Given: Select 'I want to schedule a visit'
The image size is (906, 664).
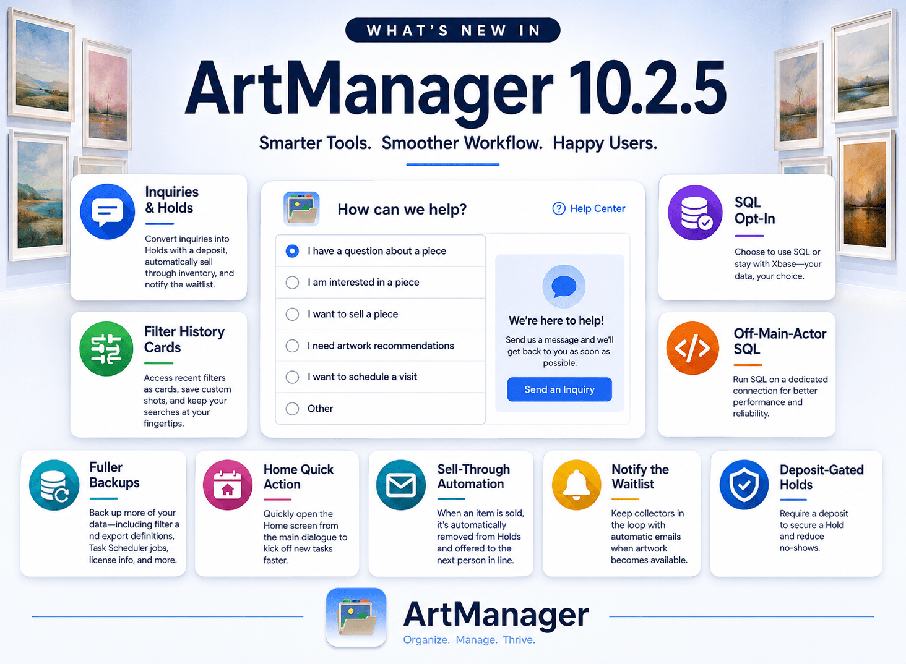Looking at the screenshot, I should point(381,377).
